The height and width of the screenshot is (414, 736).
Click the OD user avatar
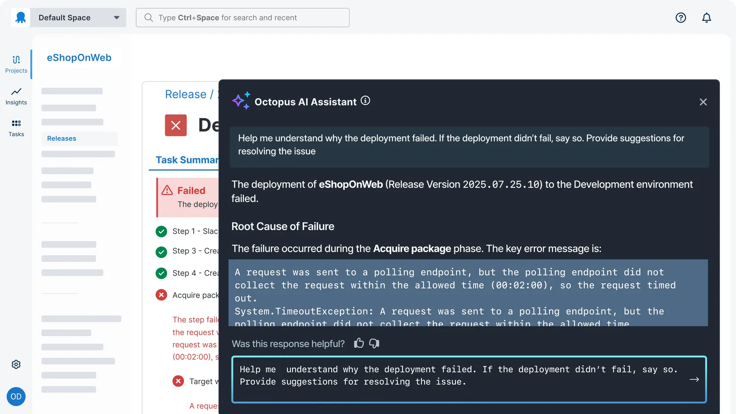tap(16, 397)
